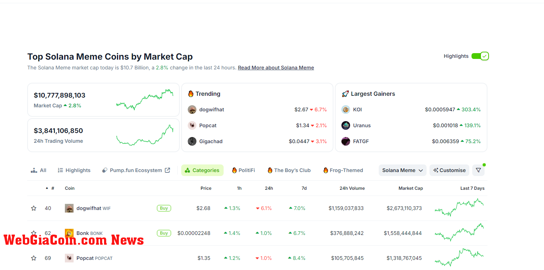Click the Gigachad icon in Trending
544x270 pixels.
(192, 141)
